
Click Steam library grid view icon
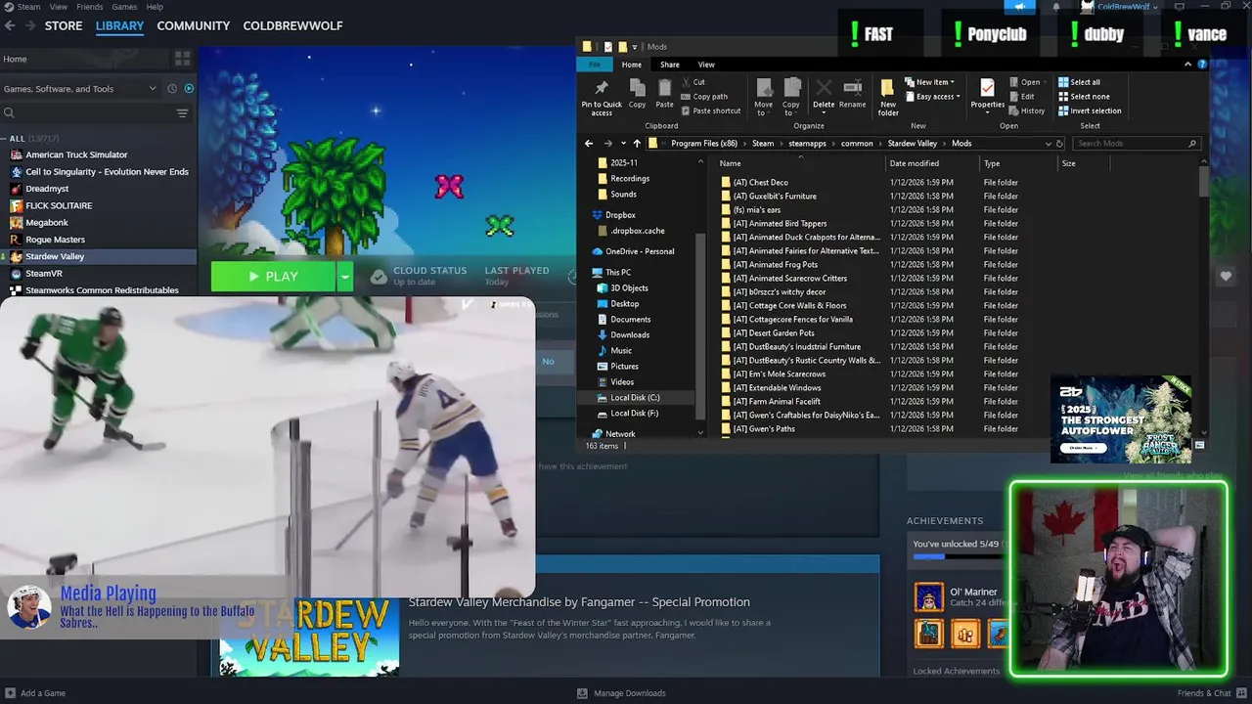coord(182,59)
